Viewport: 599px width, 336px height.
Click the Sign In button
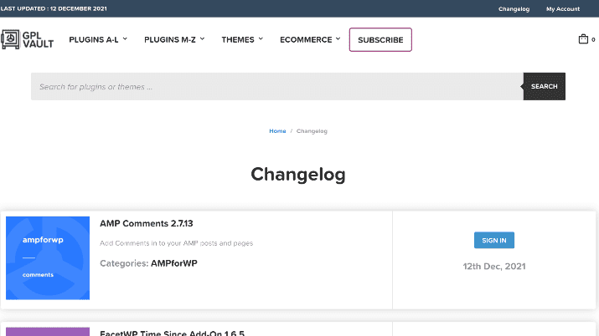494,240
